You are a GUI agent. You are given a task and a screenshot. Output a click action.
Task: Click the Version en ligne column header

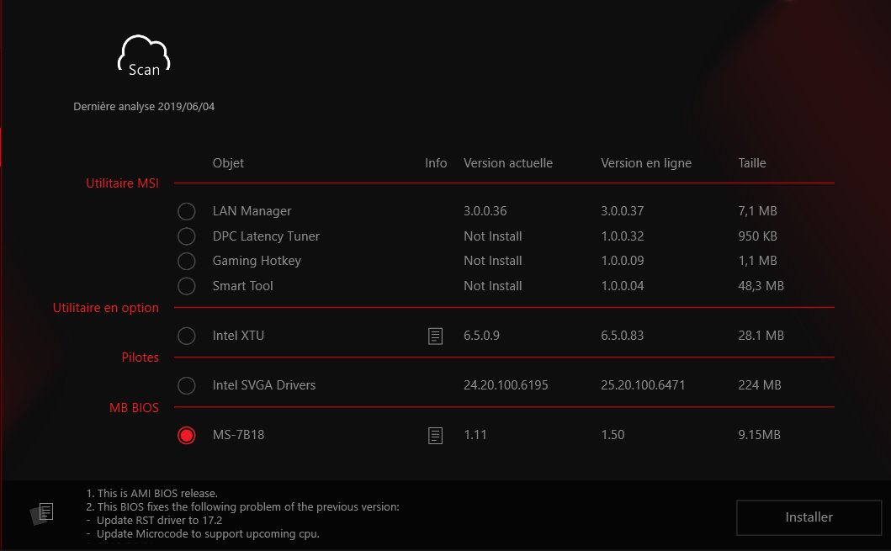pyautogui.click(x=645, y=163)
